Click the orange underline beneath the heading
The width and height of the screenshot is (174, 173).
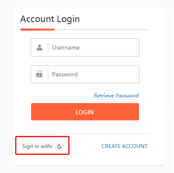[38, 29]
